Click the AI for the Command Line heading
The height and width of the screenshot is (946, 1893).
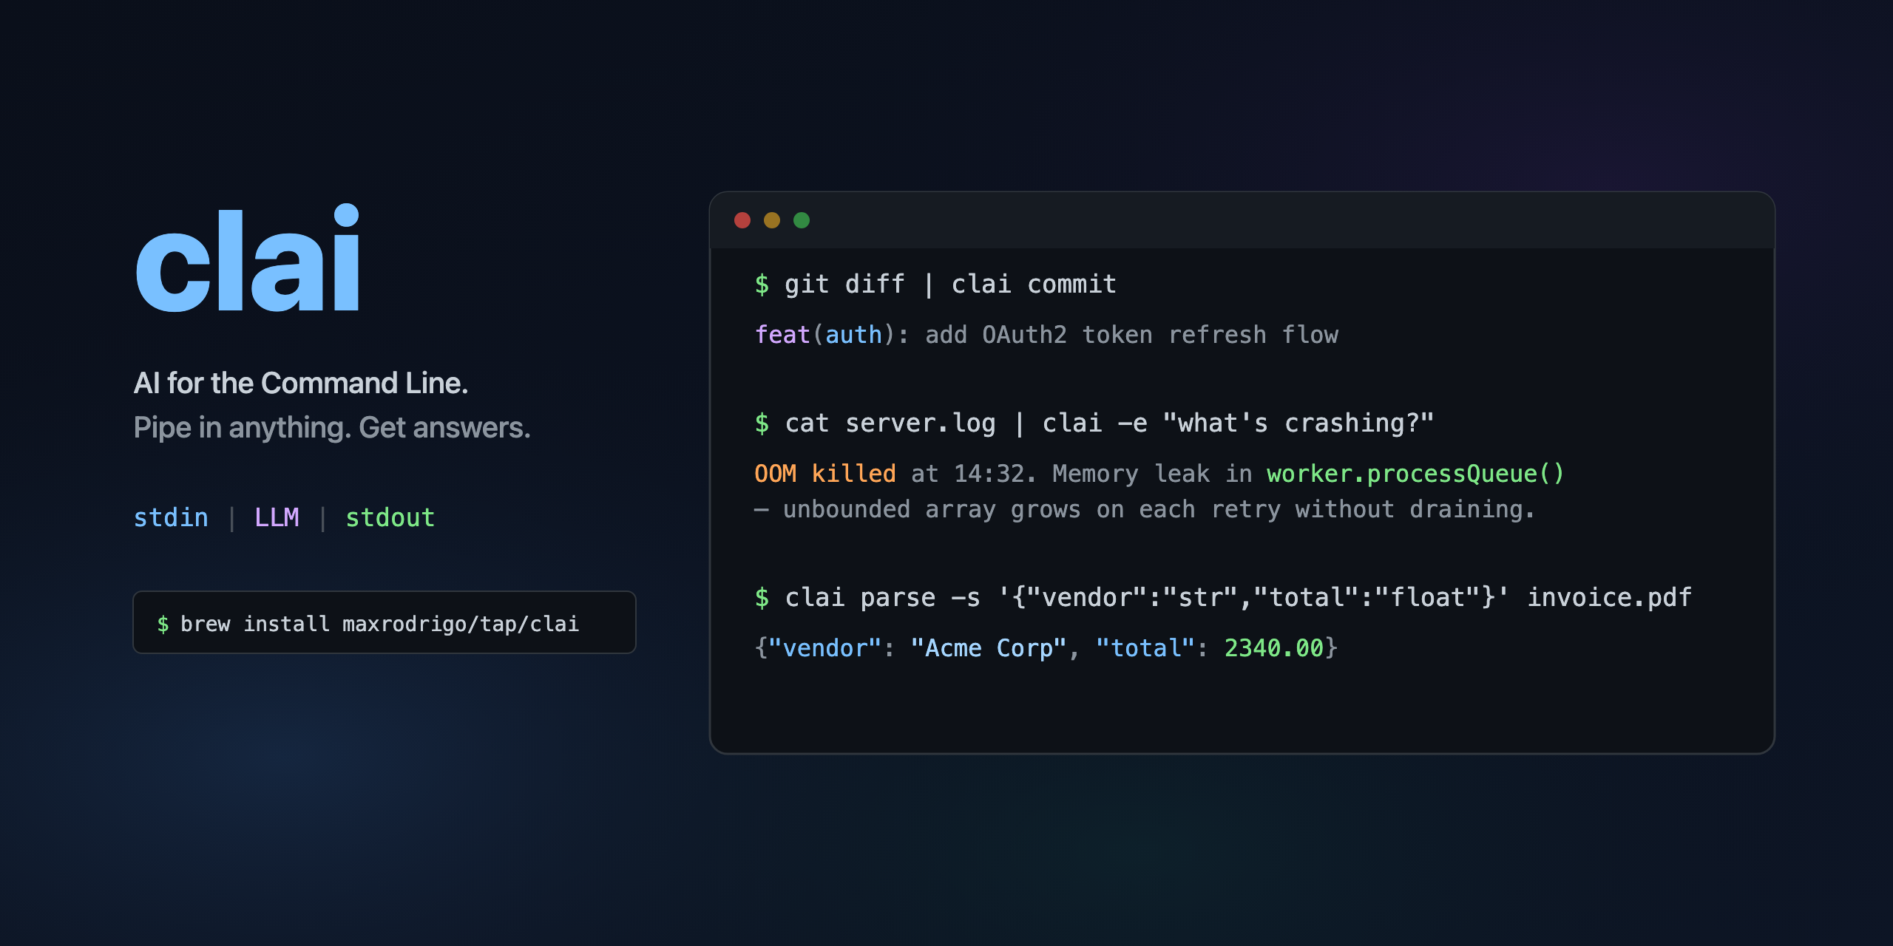[301, 384]
